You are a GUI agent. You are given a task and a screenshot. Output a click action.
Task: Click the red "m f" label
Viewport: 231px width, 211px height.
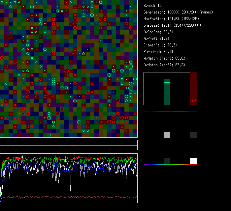[193, 101]
